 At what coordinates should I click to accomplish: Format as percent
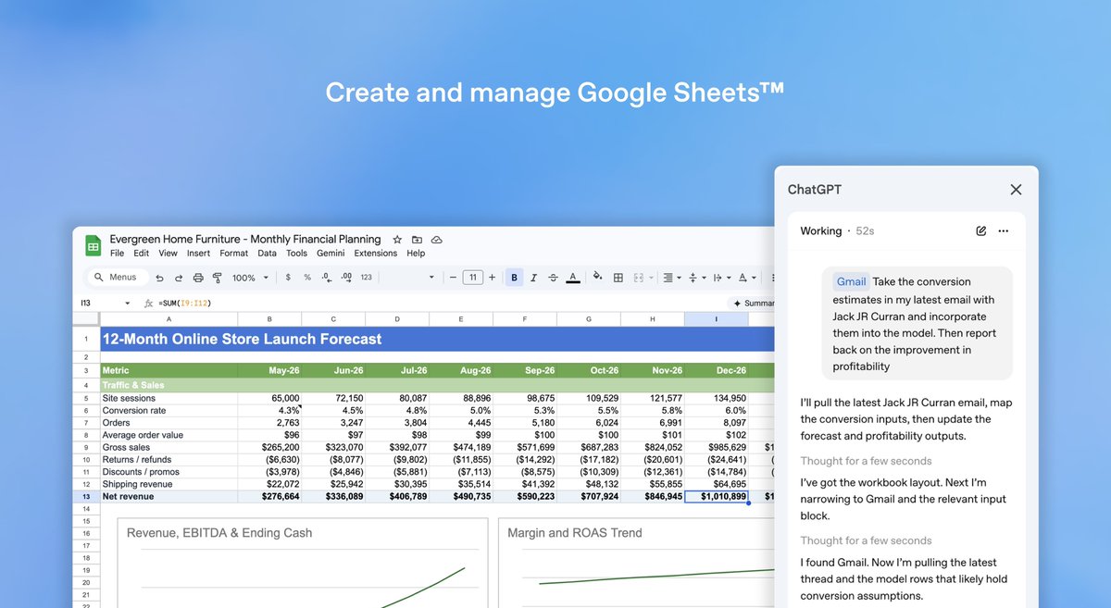point(307,278)
